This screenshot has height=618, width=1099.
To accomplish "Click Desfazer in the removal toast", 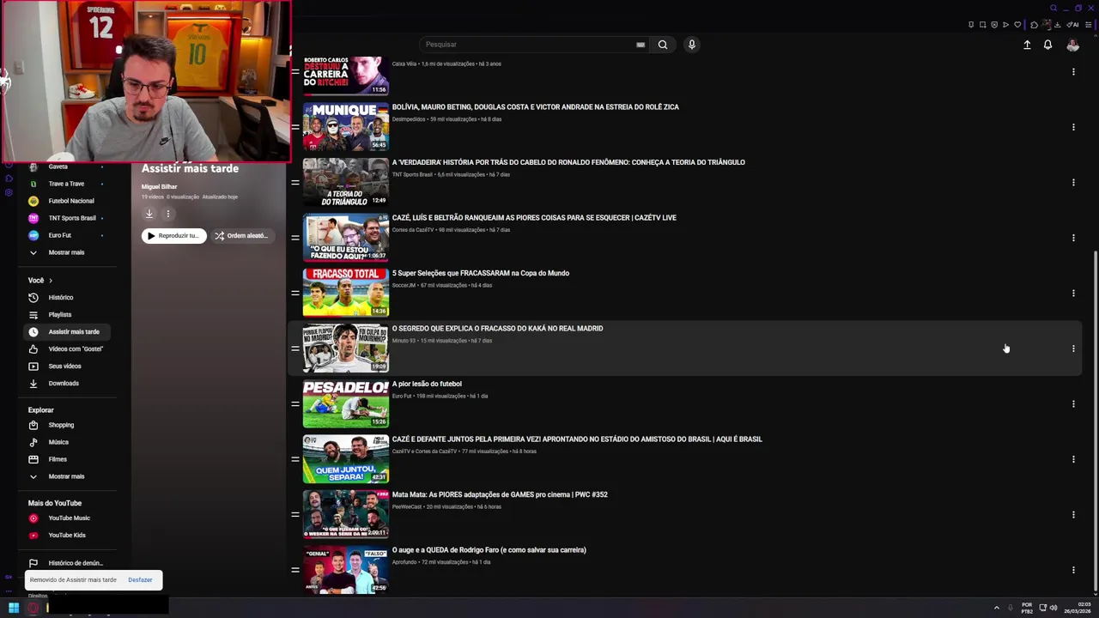I will point(140,580).
